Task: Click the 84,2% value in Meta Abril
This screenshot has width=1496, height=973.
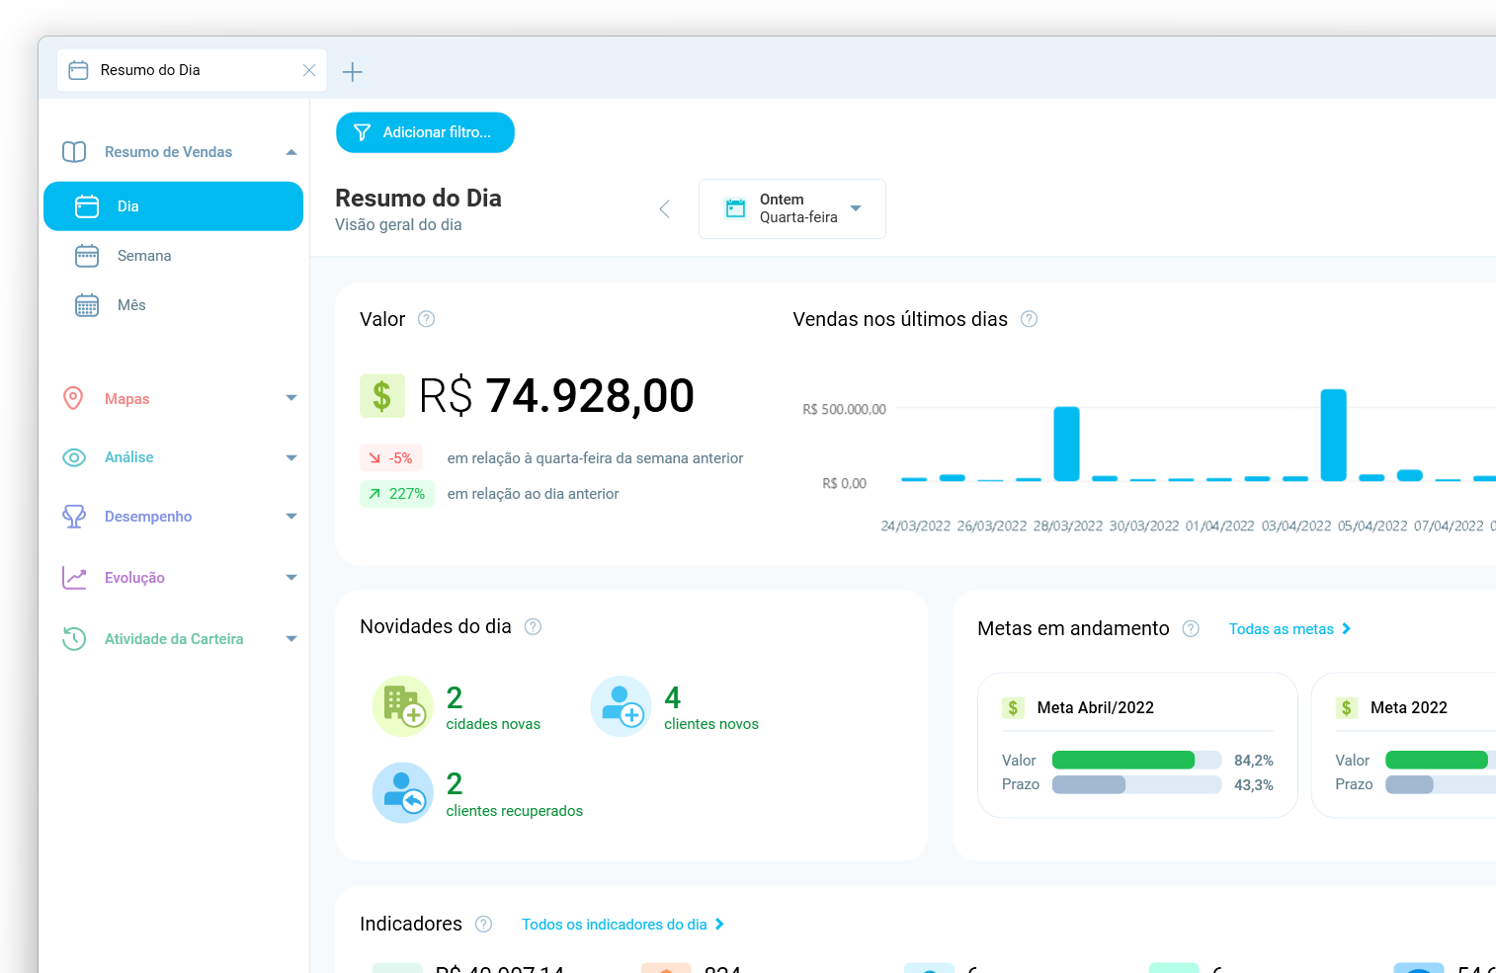Action: (1254, 761)
